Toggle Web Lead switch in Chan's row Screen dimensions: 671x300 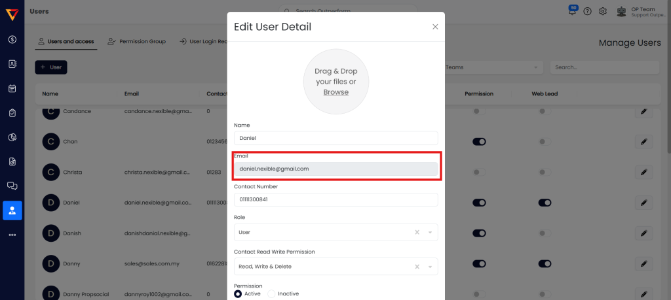pyautogui.click(x=545, y=141)
